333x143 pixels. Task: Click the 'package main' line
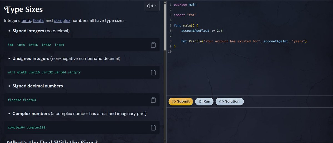pos(185,5)
